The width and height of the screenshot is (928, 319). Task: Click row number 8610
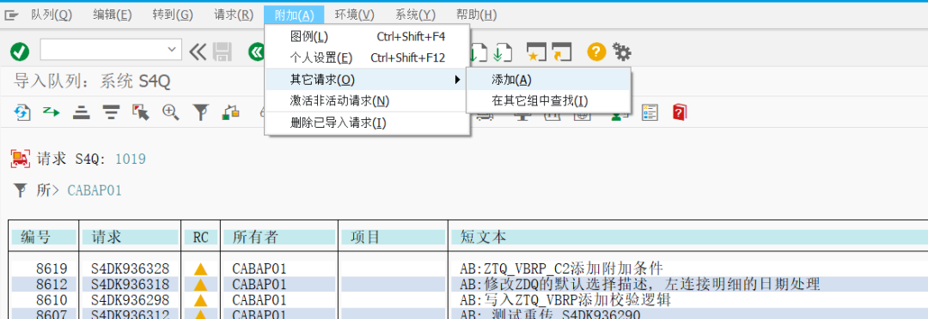point(52,300)
